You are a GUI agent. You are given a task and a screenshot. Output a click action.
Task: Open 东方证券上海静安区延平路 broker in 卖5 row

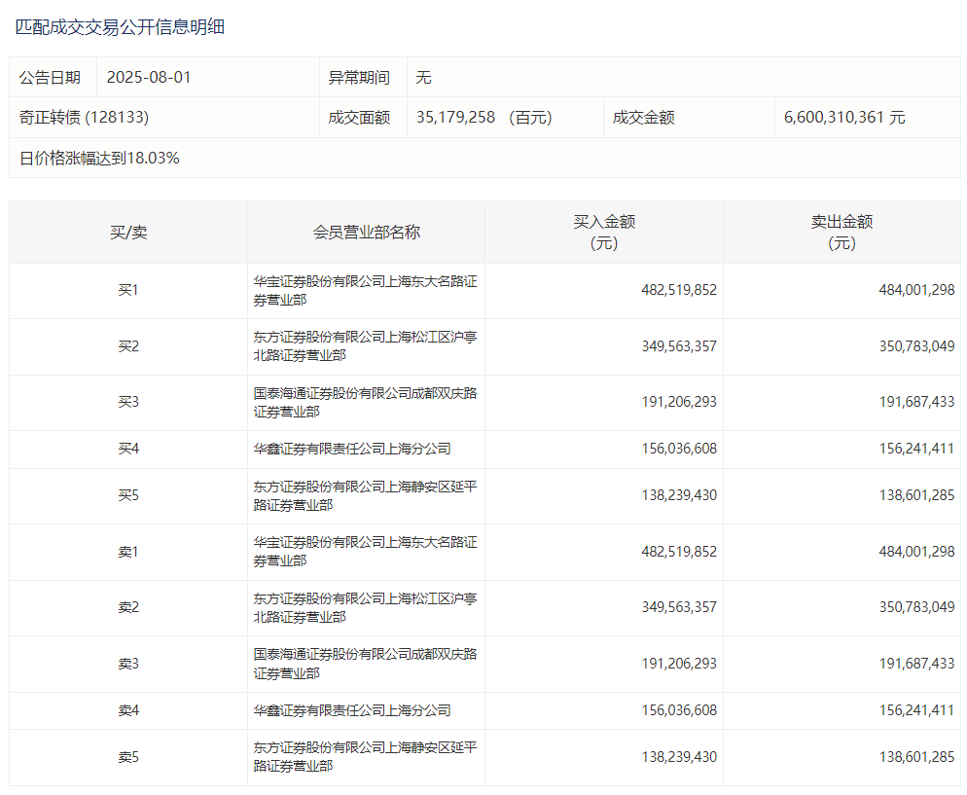(x=365, y=756)
